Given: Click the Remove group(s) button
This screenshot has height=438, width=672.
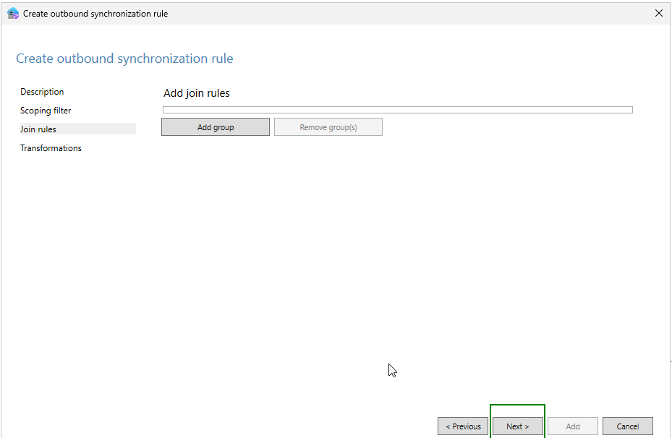Looking at the screenshot, I should coord(328,127).
